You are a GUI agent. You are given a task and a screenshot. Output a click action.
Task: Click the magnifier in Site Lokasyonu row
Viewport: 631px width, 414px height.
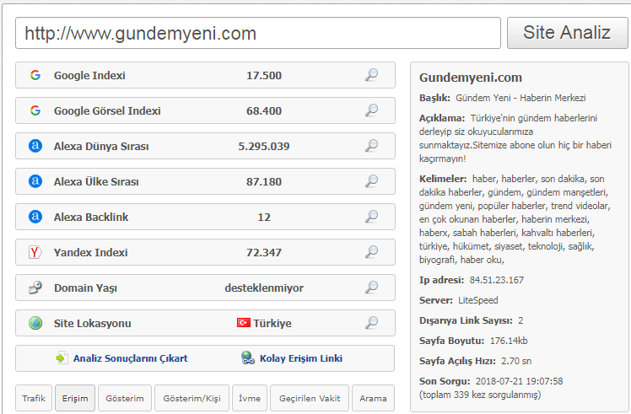coord(371,323)
